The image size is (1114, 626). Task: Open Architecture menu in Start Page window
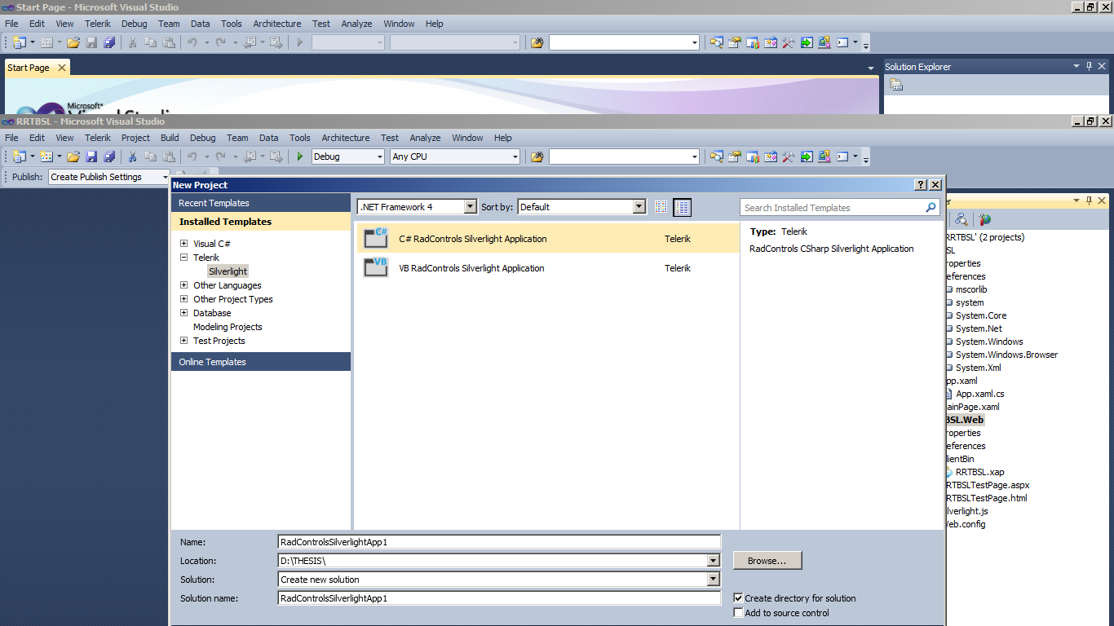pos(277,24)
